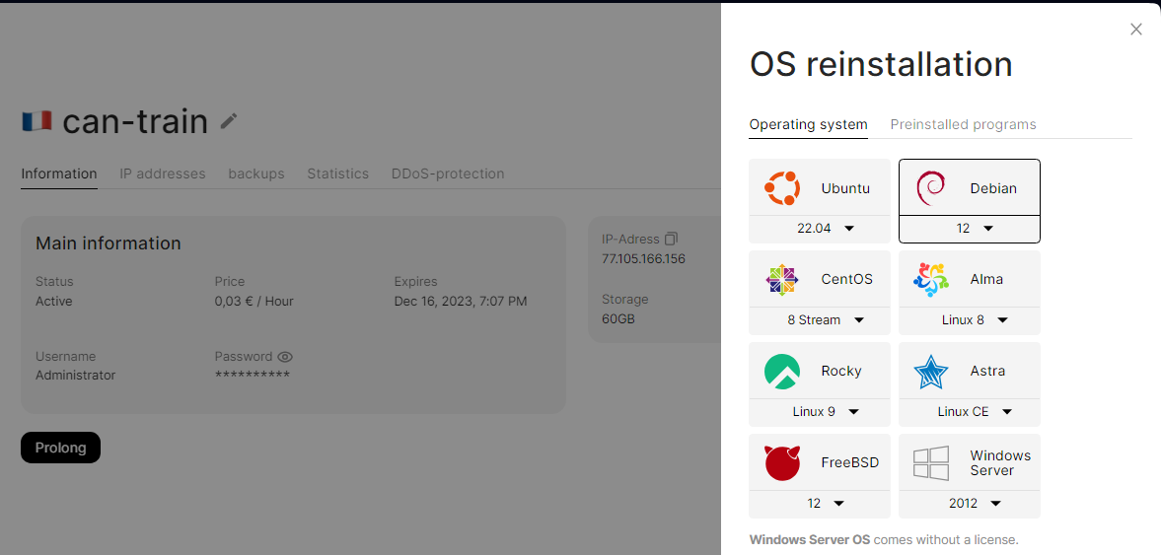Switch to Preinstalled programs tab

963,124
